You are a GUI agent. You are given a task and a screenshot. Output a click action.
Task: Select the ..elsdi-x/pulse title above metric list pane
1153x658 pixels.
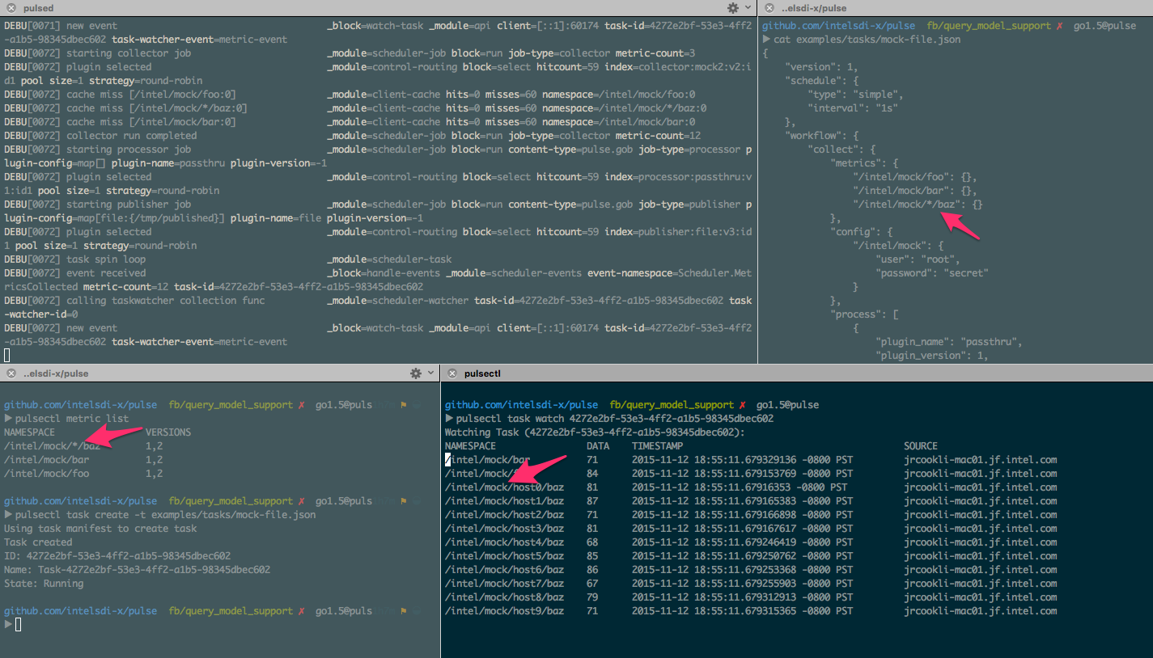tap(56, 373)
